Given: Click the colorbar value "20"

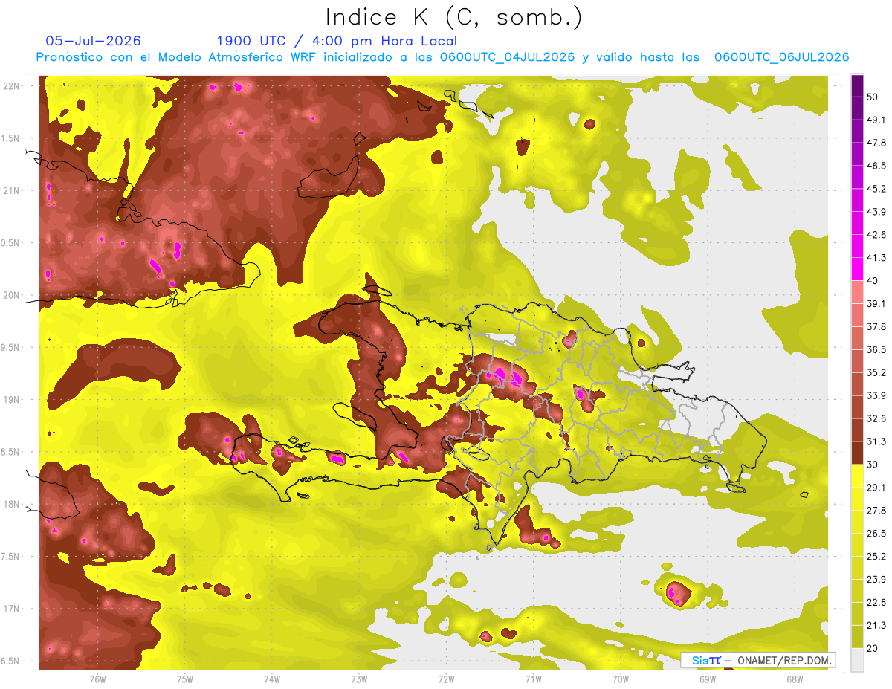Looking at the screenshot, I should click(873, 649).
